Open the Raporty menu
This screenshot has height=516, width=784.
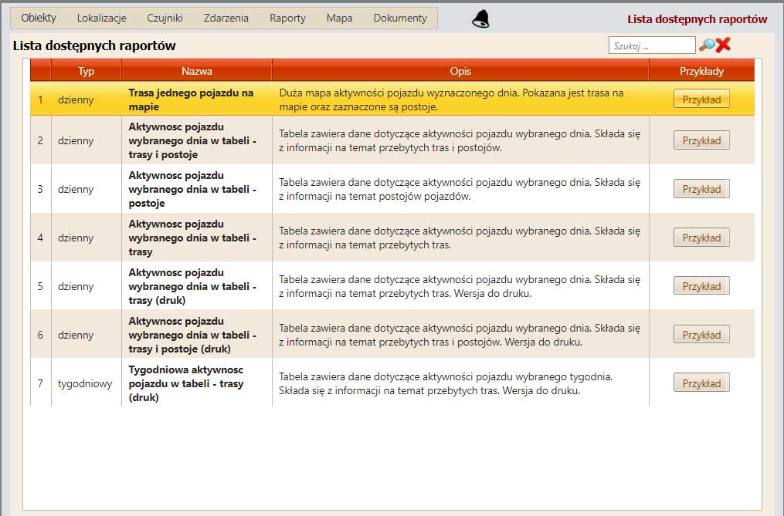click(x=287, y=18)
